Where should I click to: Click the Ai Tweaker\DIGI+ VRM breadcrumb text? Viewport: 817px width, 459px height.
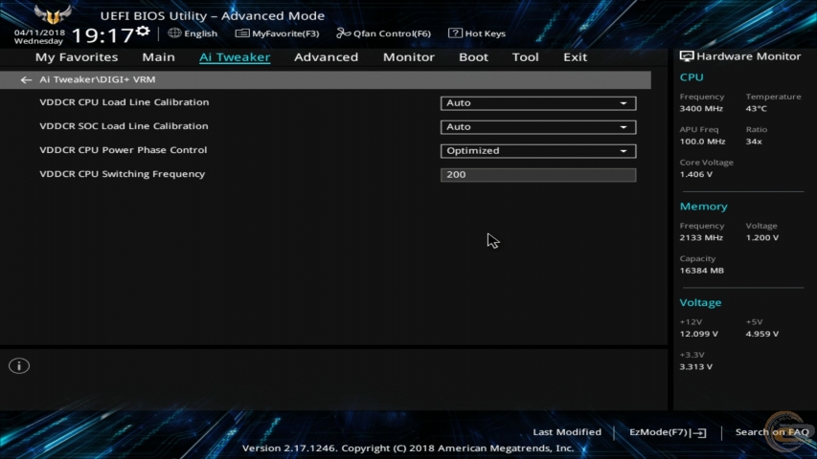pyautogui.click(x=98, y=79)
